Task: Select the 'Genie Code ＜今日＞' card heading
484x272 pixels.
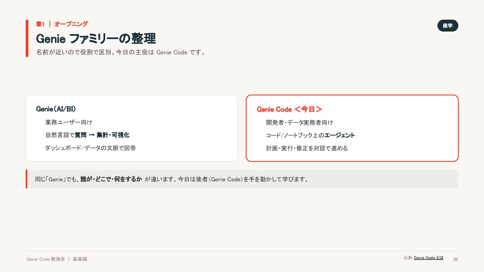Action: (x=289, y=109)
